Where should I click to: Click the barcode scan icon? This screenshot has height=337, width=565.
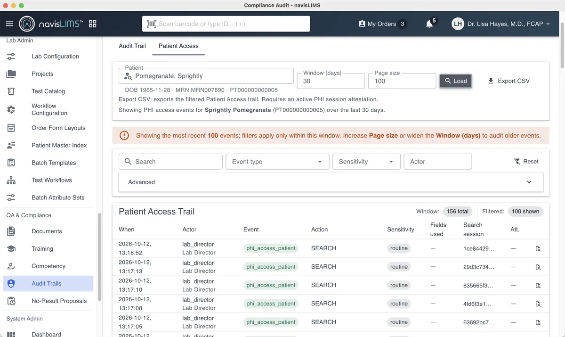(152, 24)
